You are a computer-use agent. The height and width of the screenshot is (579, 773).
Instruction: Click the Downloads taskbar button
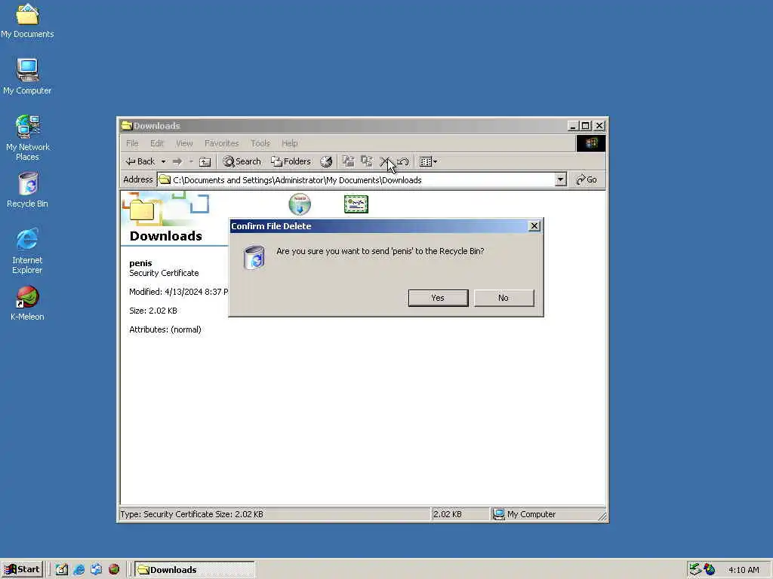[195, 570]
